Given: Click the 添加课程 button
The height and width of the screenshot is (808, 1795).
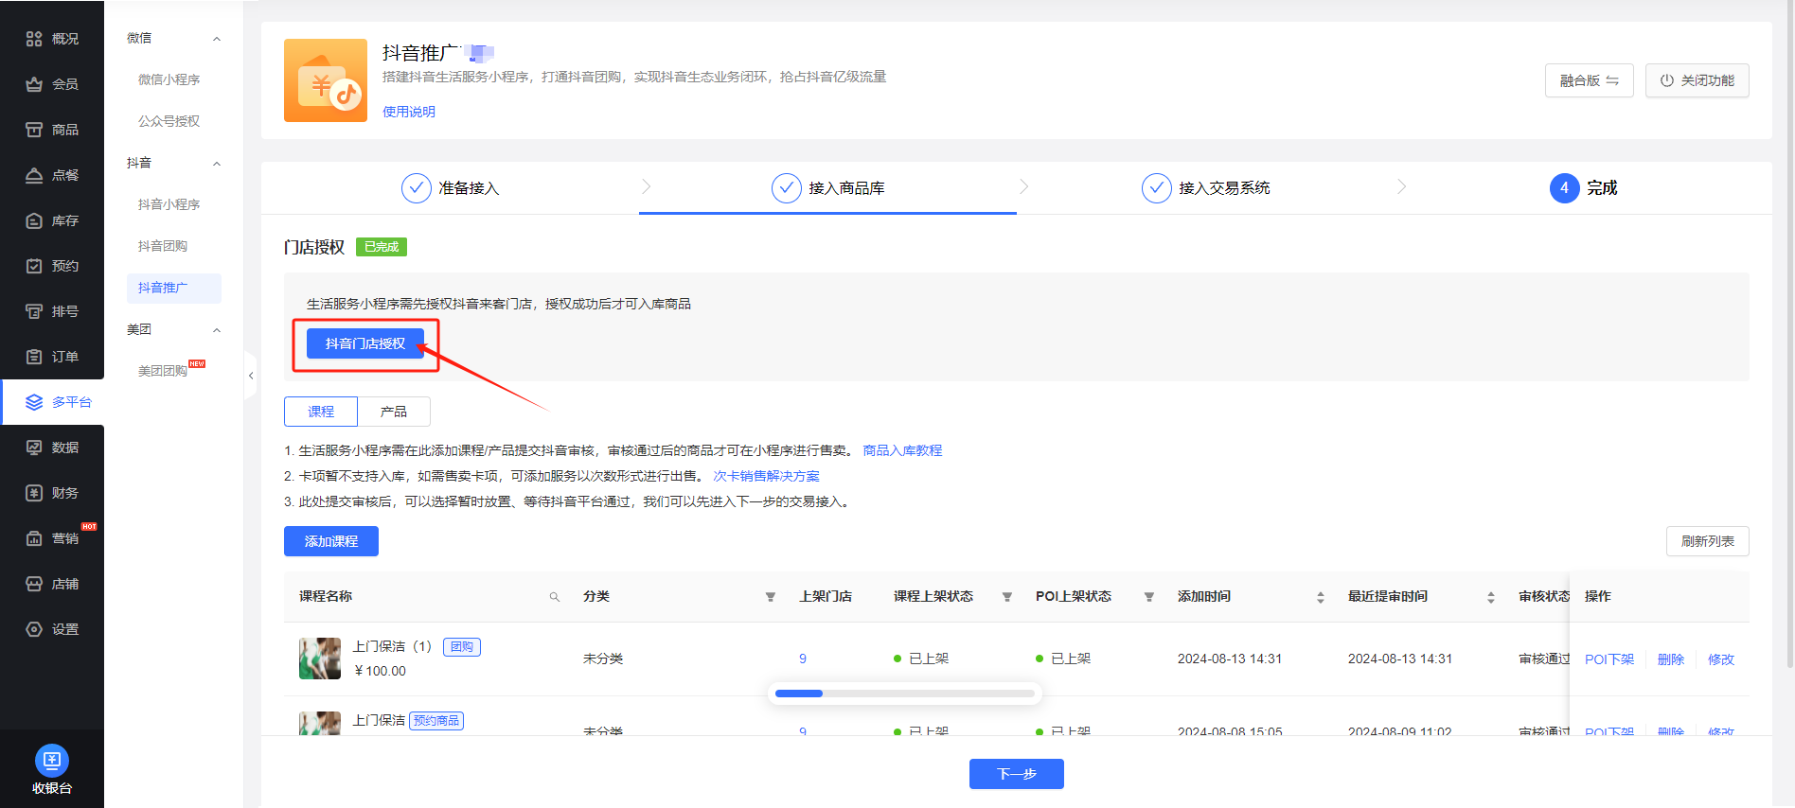Looking at the screenshot, I should [331, 541].
